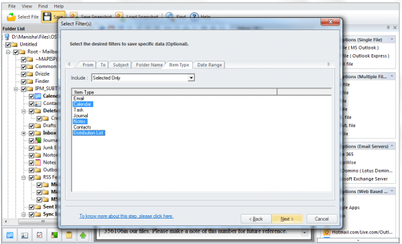This screenshot has width=402, height=244.
Task: Collapse the options (Email Servers) section
Action: (x=392, y=146)
